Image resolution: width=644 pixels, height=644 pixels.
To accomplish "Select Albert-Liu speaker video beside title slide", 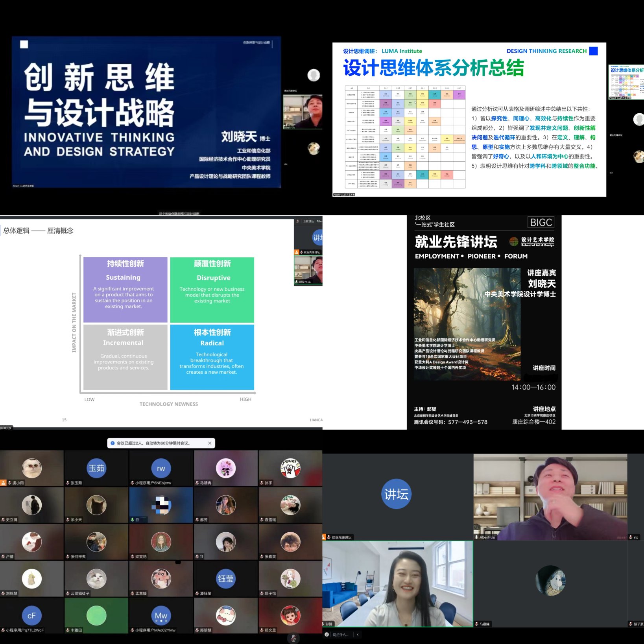I will coord(303,112).
